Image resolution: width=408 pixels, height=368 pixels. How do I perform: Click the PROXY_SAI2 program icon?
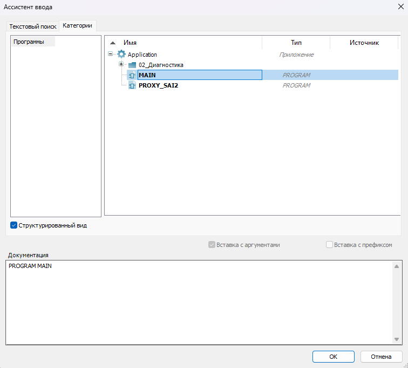(x=132, y=85)
